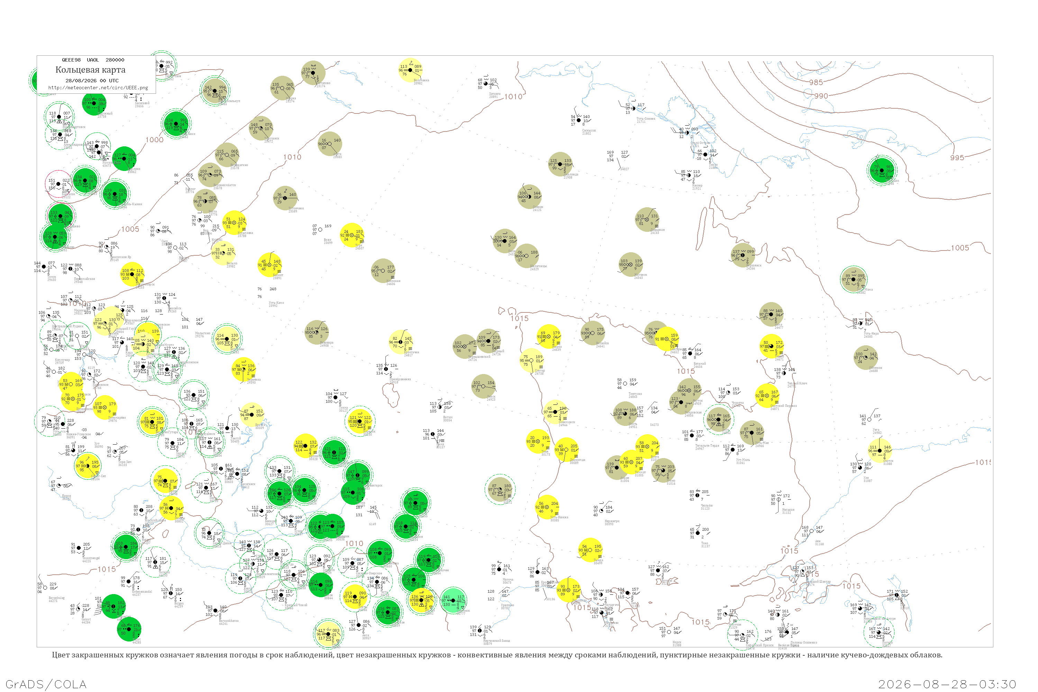Click the "Нюрба" station name
This screenshot has width=1038, height=692.
tap(556, 346)
